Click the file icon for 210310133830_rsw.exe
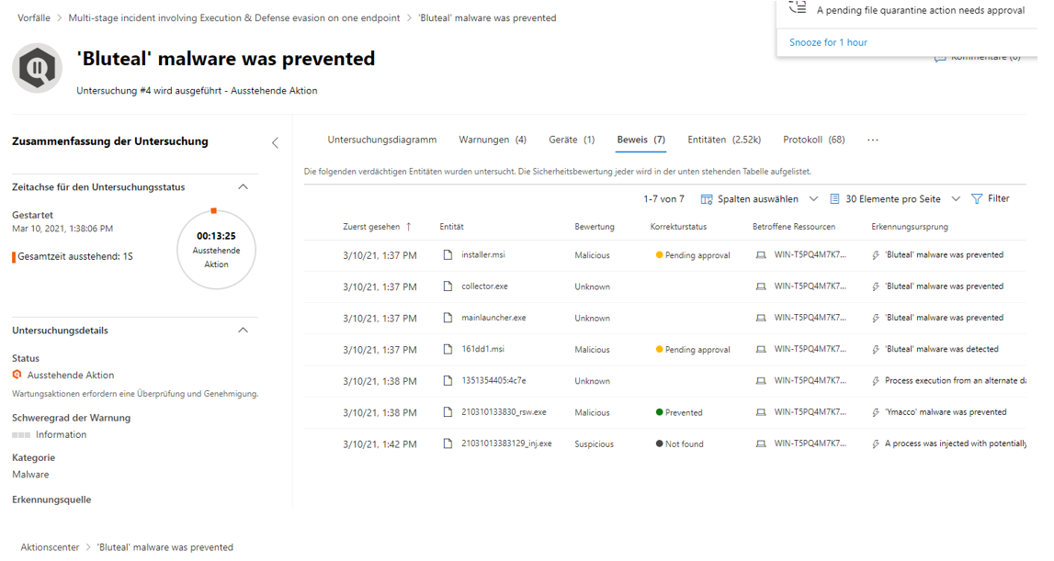This screenshot has height=561, width=1054. point(448,412)
